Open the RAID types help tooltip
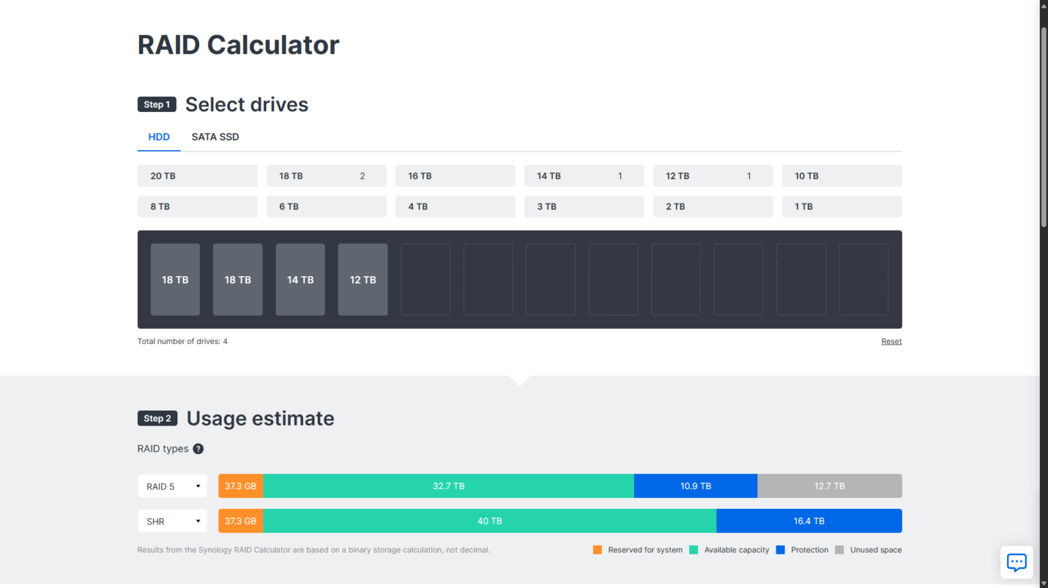Image resolution: width=1048 pixels, height=588 pixels. (x=198, y=448)
